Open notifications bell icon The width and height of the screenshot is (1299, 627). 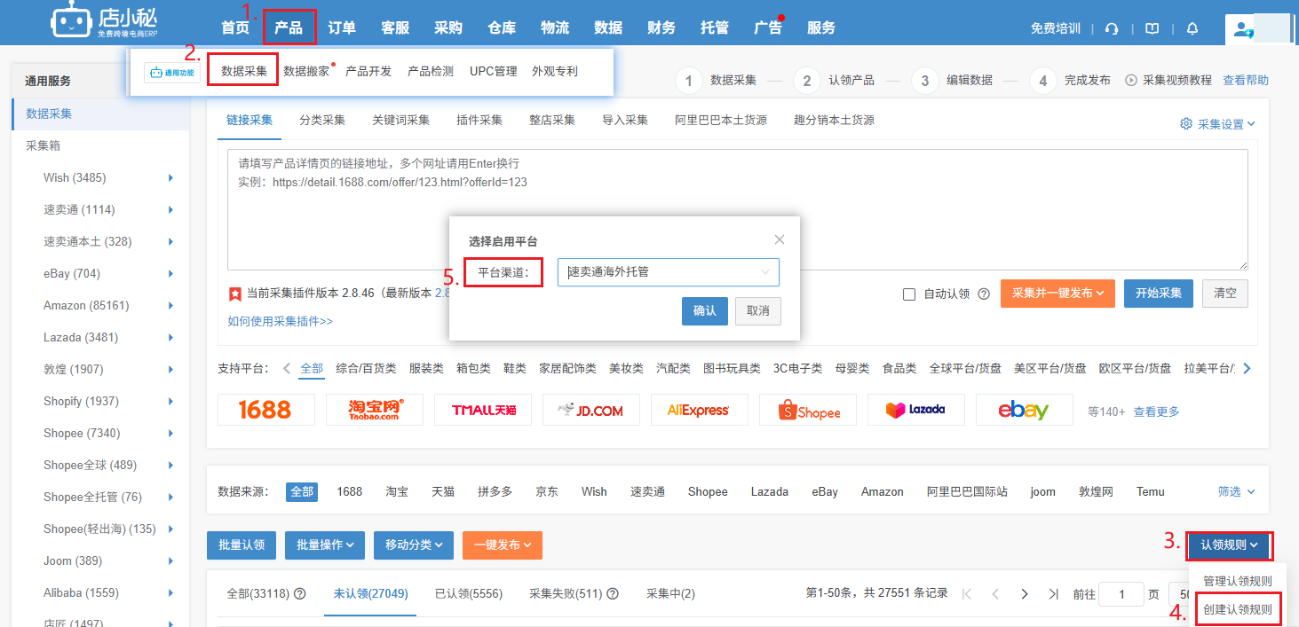pos(1192,28)
